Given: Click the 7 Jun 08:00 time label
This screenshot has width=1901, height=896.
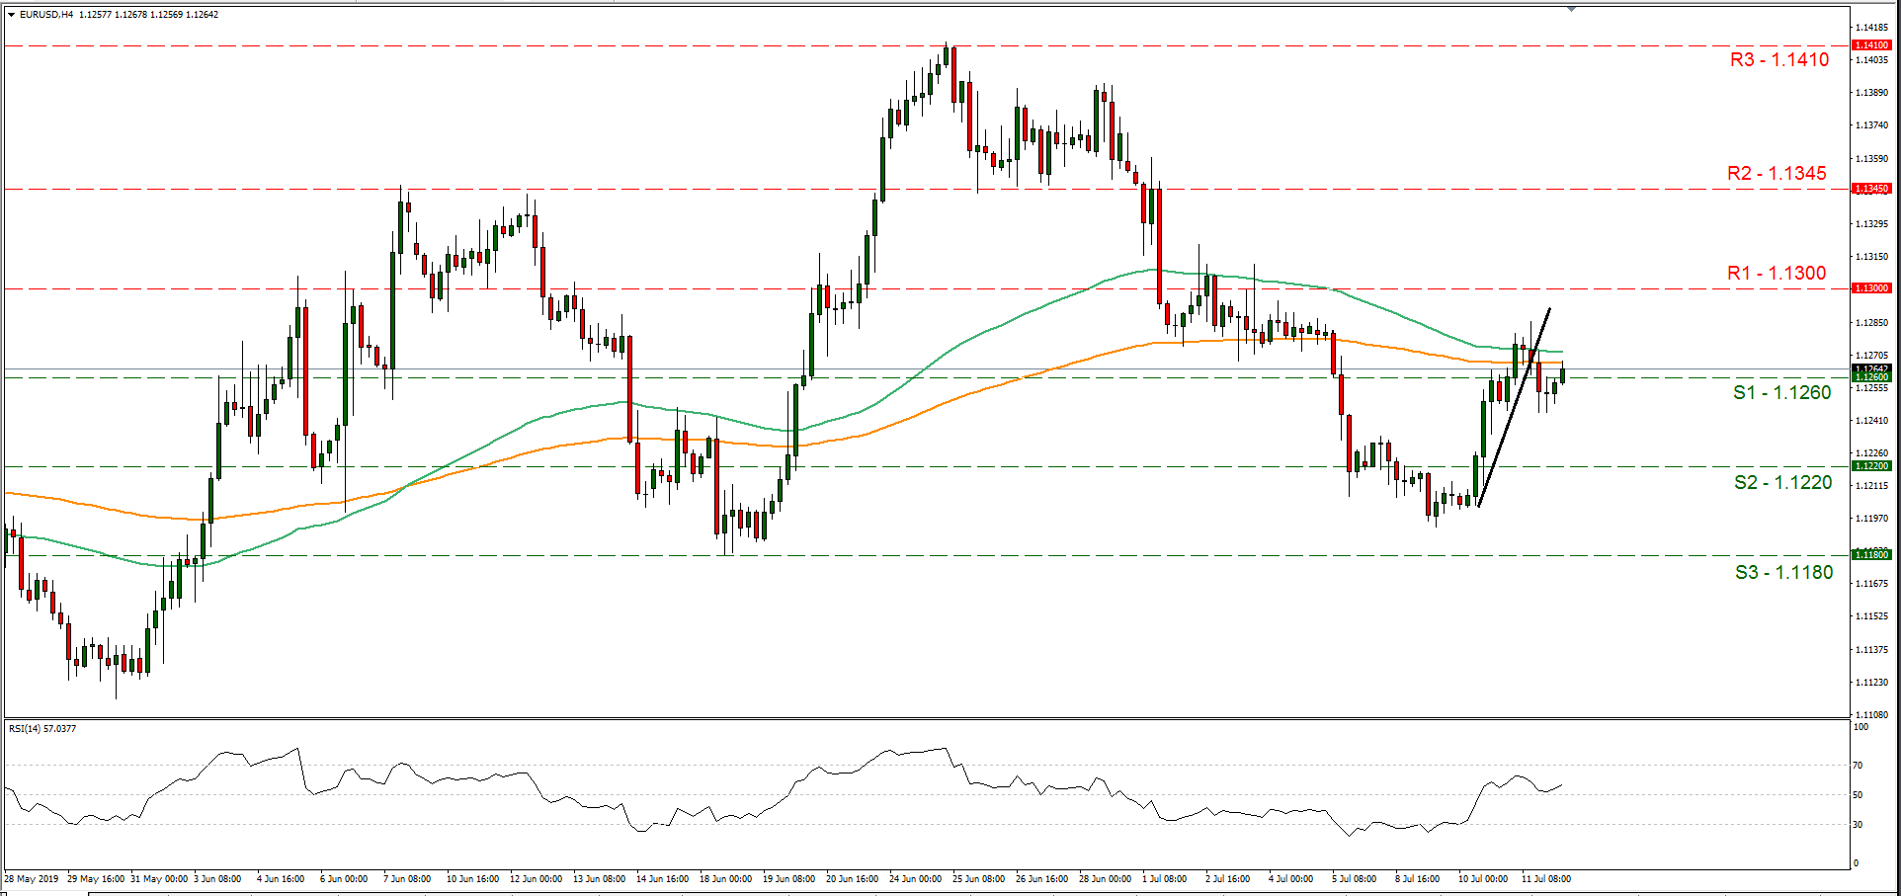Looking at the screenshot, I should click(407, 879).
